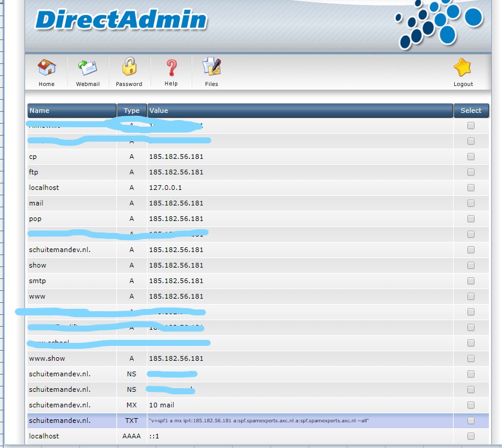
Task: Check the TXT spf record checkbox
Action: [470, 421]
